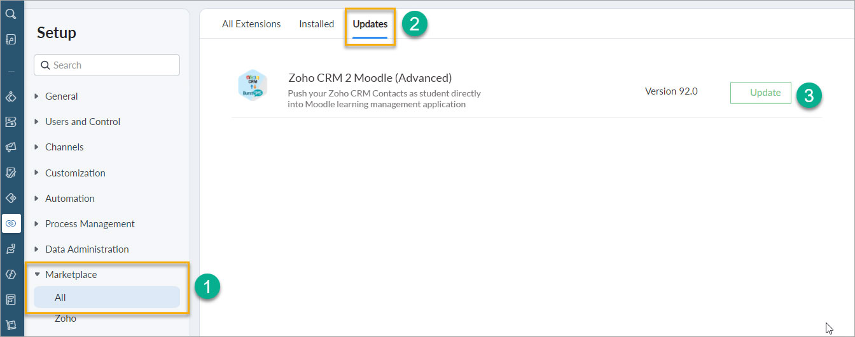The width and height of the screenshot is (855, 337).
Task: Click the extension description text about Moodle
Action: tap(384, 99)
